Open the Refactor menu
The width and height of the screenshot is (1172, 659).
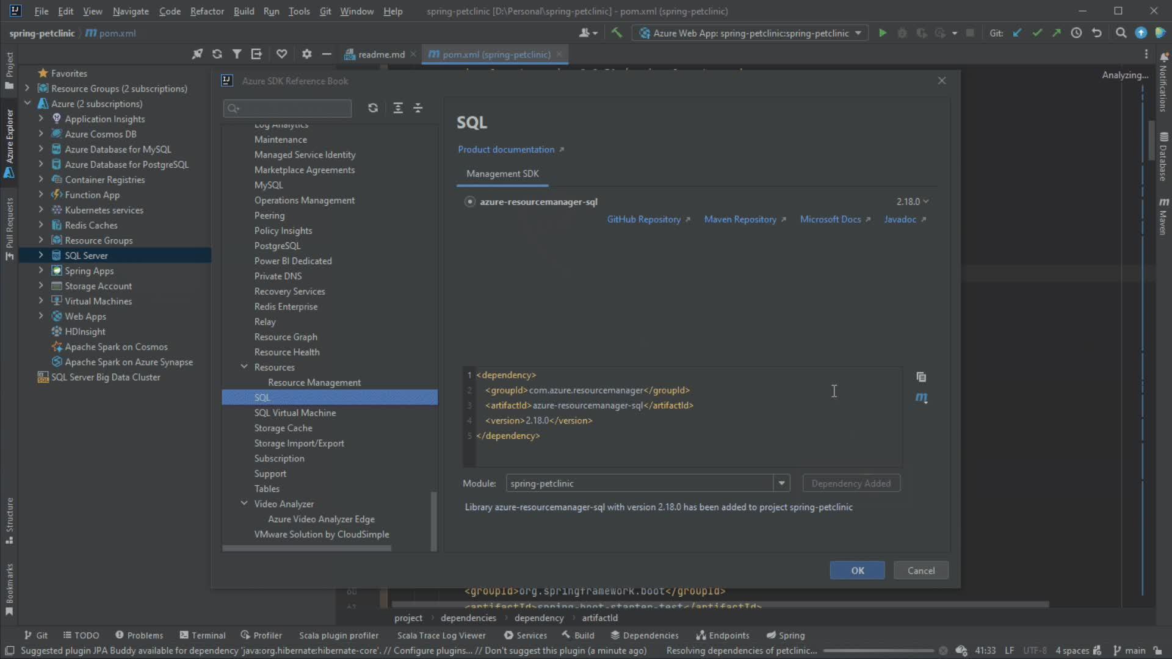coord(207,11)
